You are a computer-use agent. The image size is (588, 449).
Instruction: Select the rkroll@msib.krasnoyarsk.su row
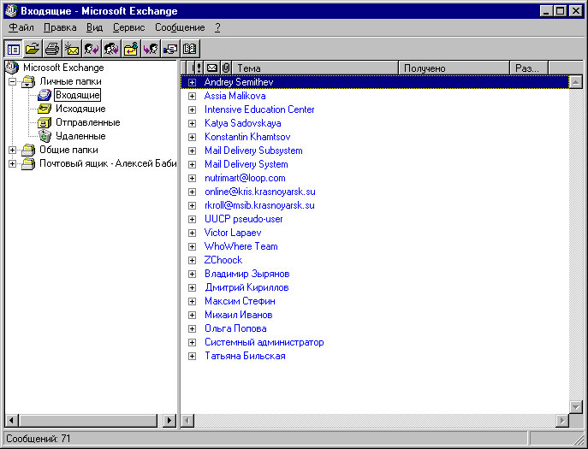coord(375,205)
